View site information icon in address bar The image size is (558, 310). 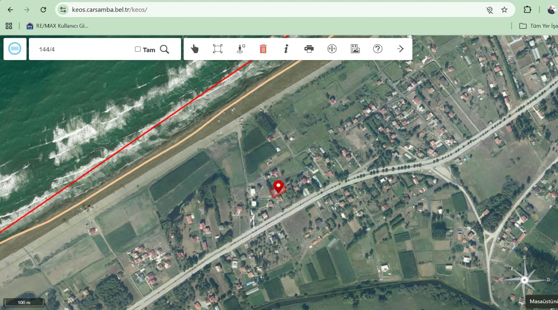click(63, 10)
